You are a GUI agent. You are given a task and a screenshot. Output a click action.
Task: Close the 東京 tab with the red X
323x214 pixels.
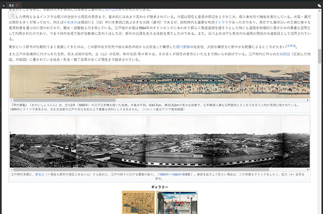tap(17, 5)
